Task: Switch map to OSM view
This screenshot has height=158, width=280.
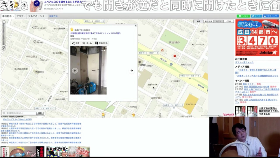Action: coord(229,21)
